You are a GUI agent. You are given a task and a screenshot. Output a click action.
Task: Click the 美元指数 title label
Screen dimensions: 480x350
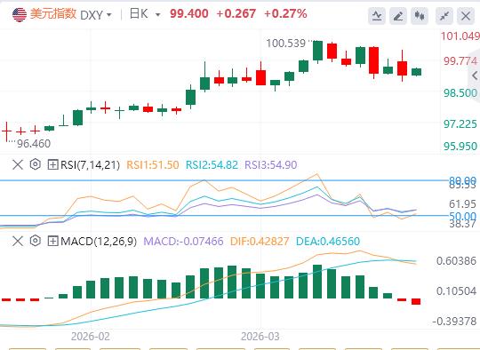click(x=53, y=13)
